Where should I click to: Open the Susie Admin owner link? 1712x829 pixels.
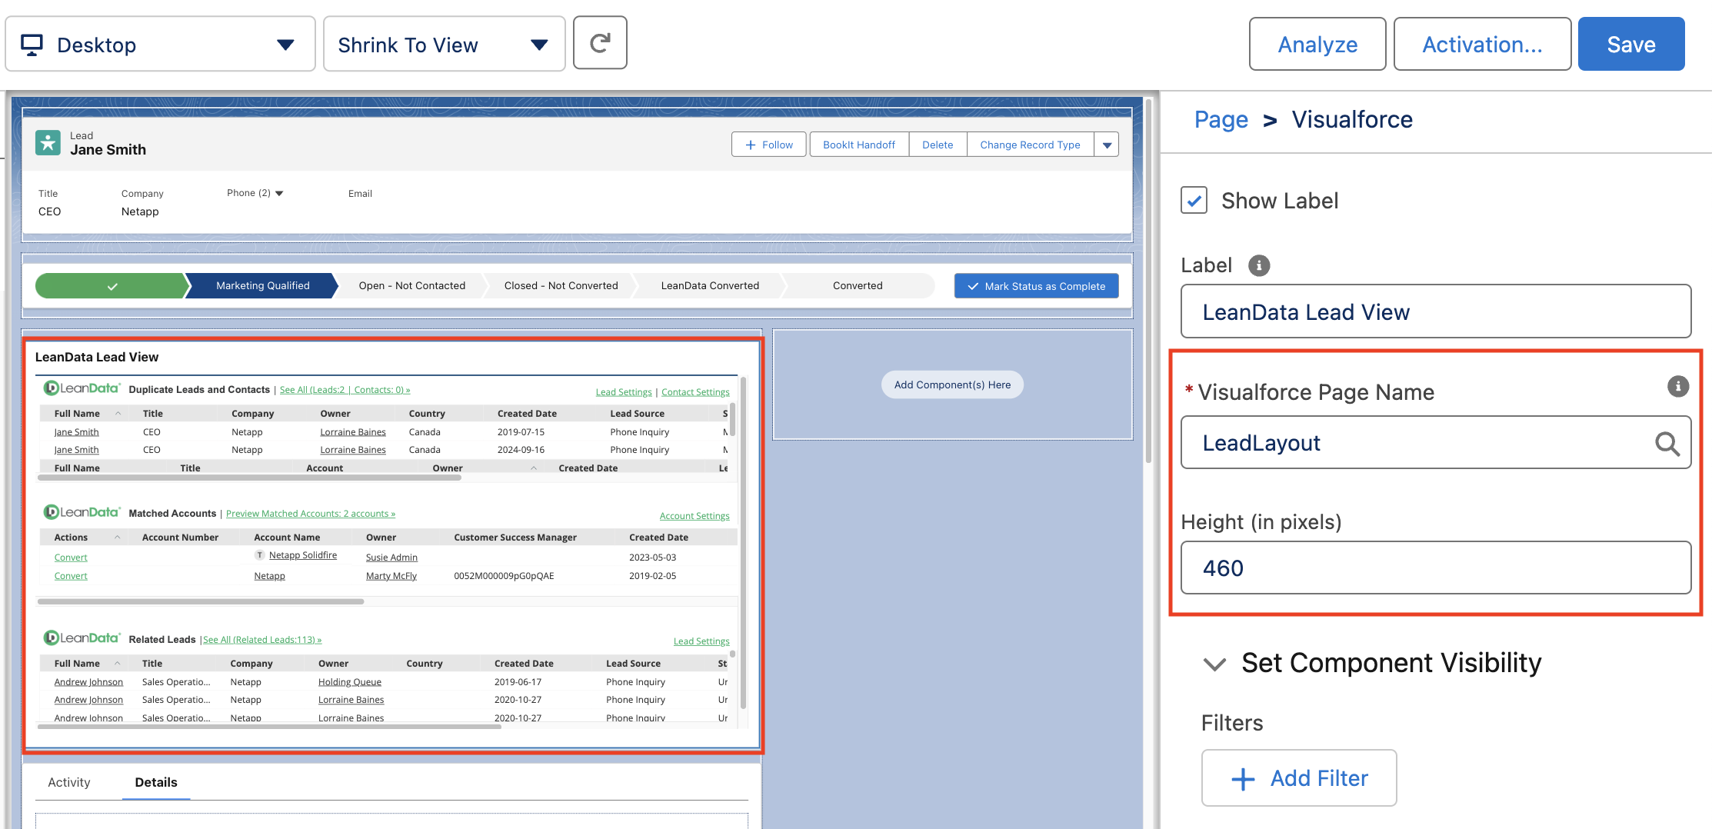tap(391, 558)
